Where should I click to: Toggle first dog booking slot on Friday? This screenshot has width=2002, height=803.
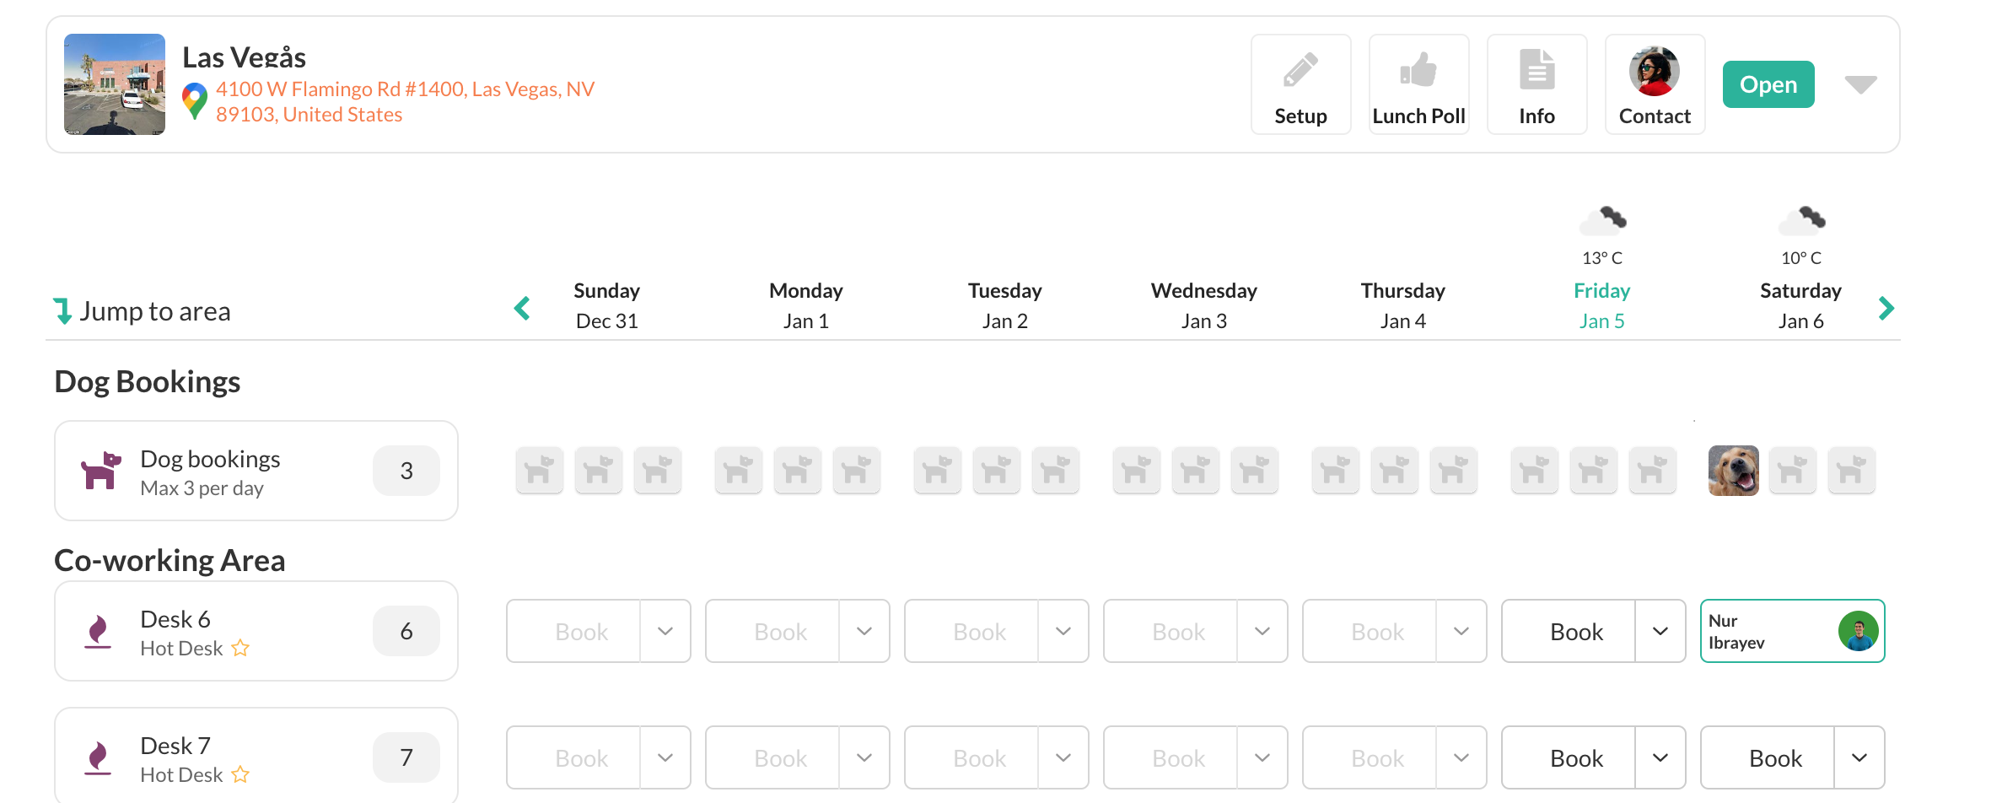tap(1534, 471)
